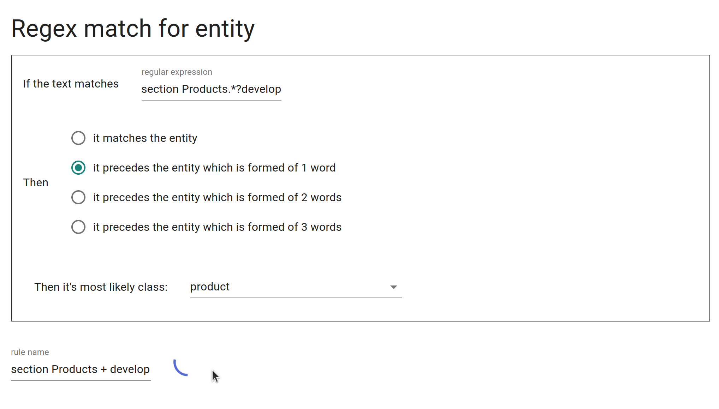
Task: Click the "If the text matches" label
Action: 71,84
